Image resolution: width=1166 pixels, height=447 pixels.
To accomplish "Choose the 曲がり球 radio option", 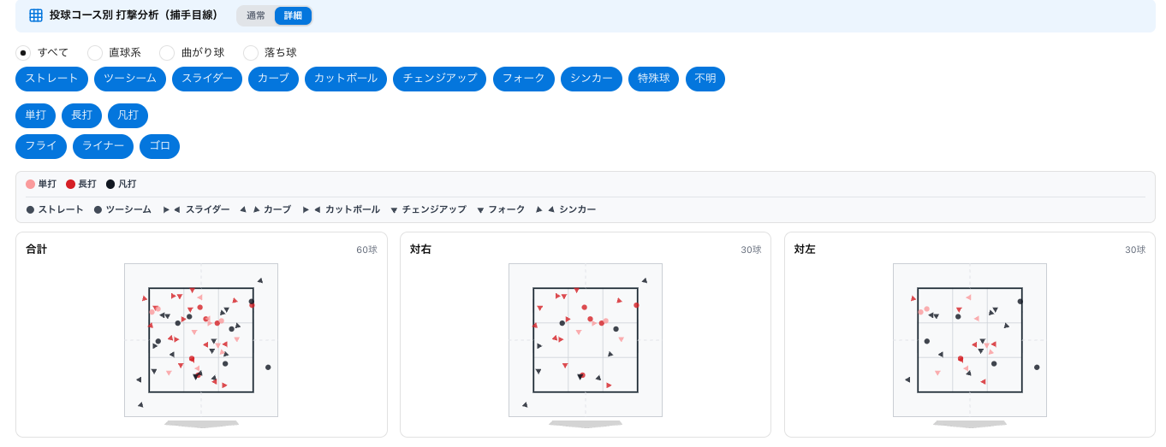I will [x=167, y=53].
